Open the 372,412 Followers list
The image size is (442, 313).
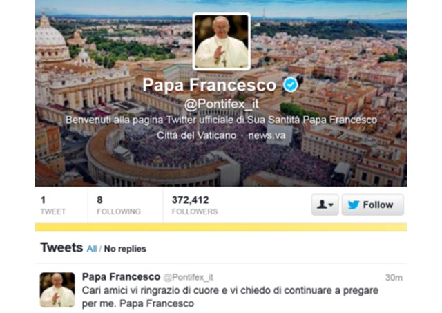(x=195, y=205)
